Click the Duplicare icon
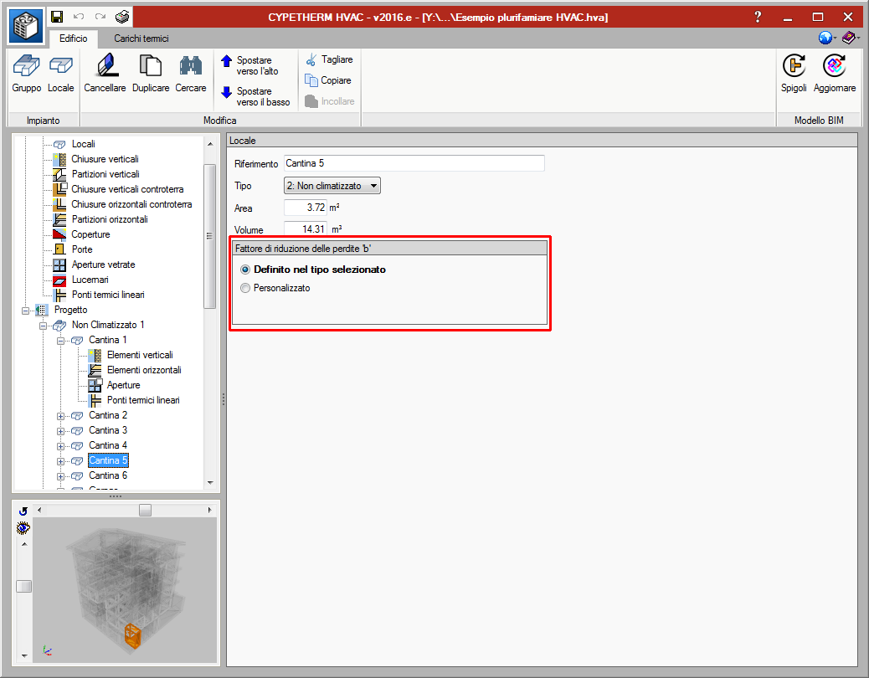The height and width of the screenshot is (678, 869). pos(150,66)
